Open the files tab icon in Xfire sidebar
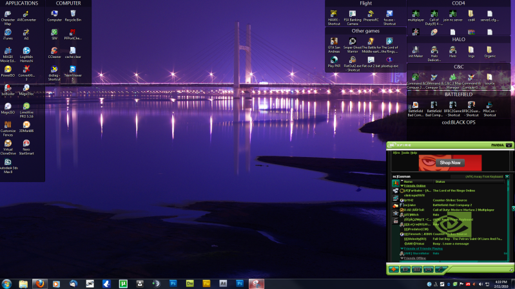Image resolution: width=515 pixels, height=289 pixels. (396, 206)
